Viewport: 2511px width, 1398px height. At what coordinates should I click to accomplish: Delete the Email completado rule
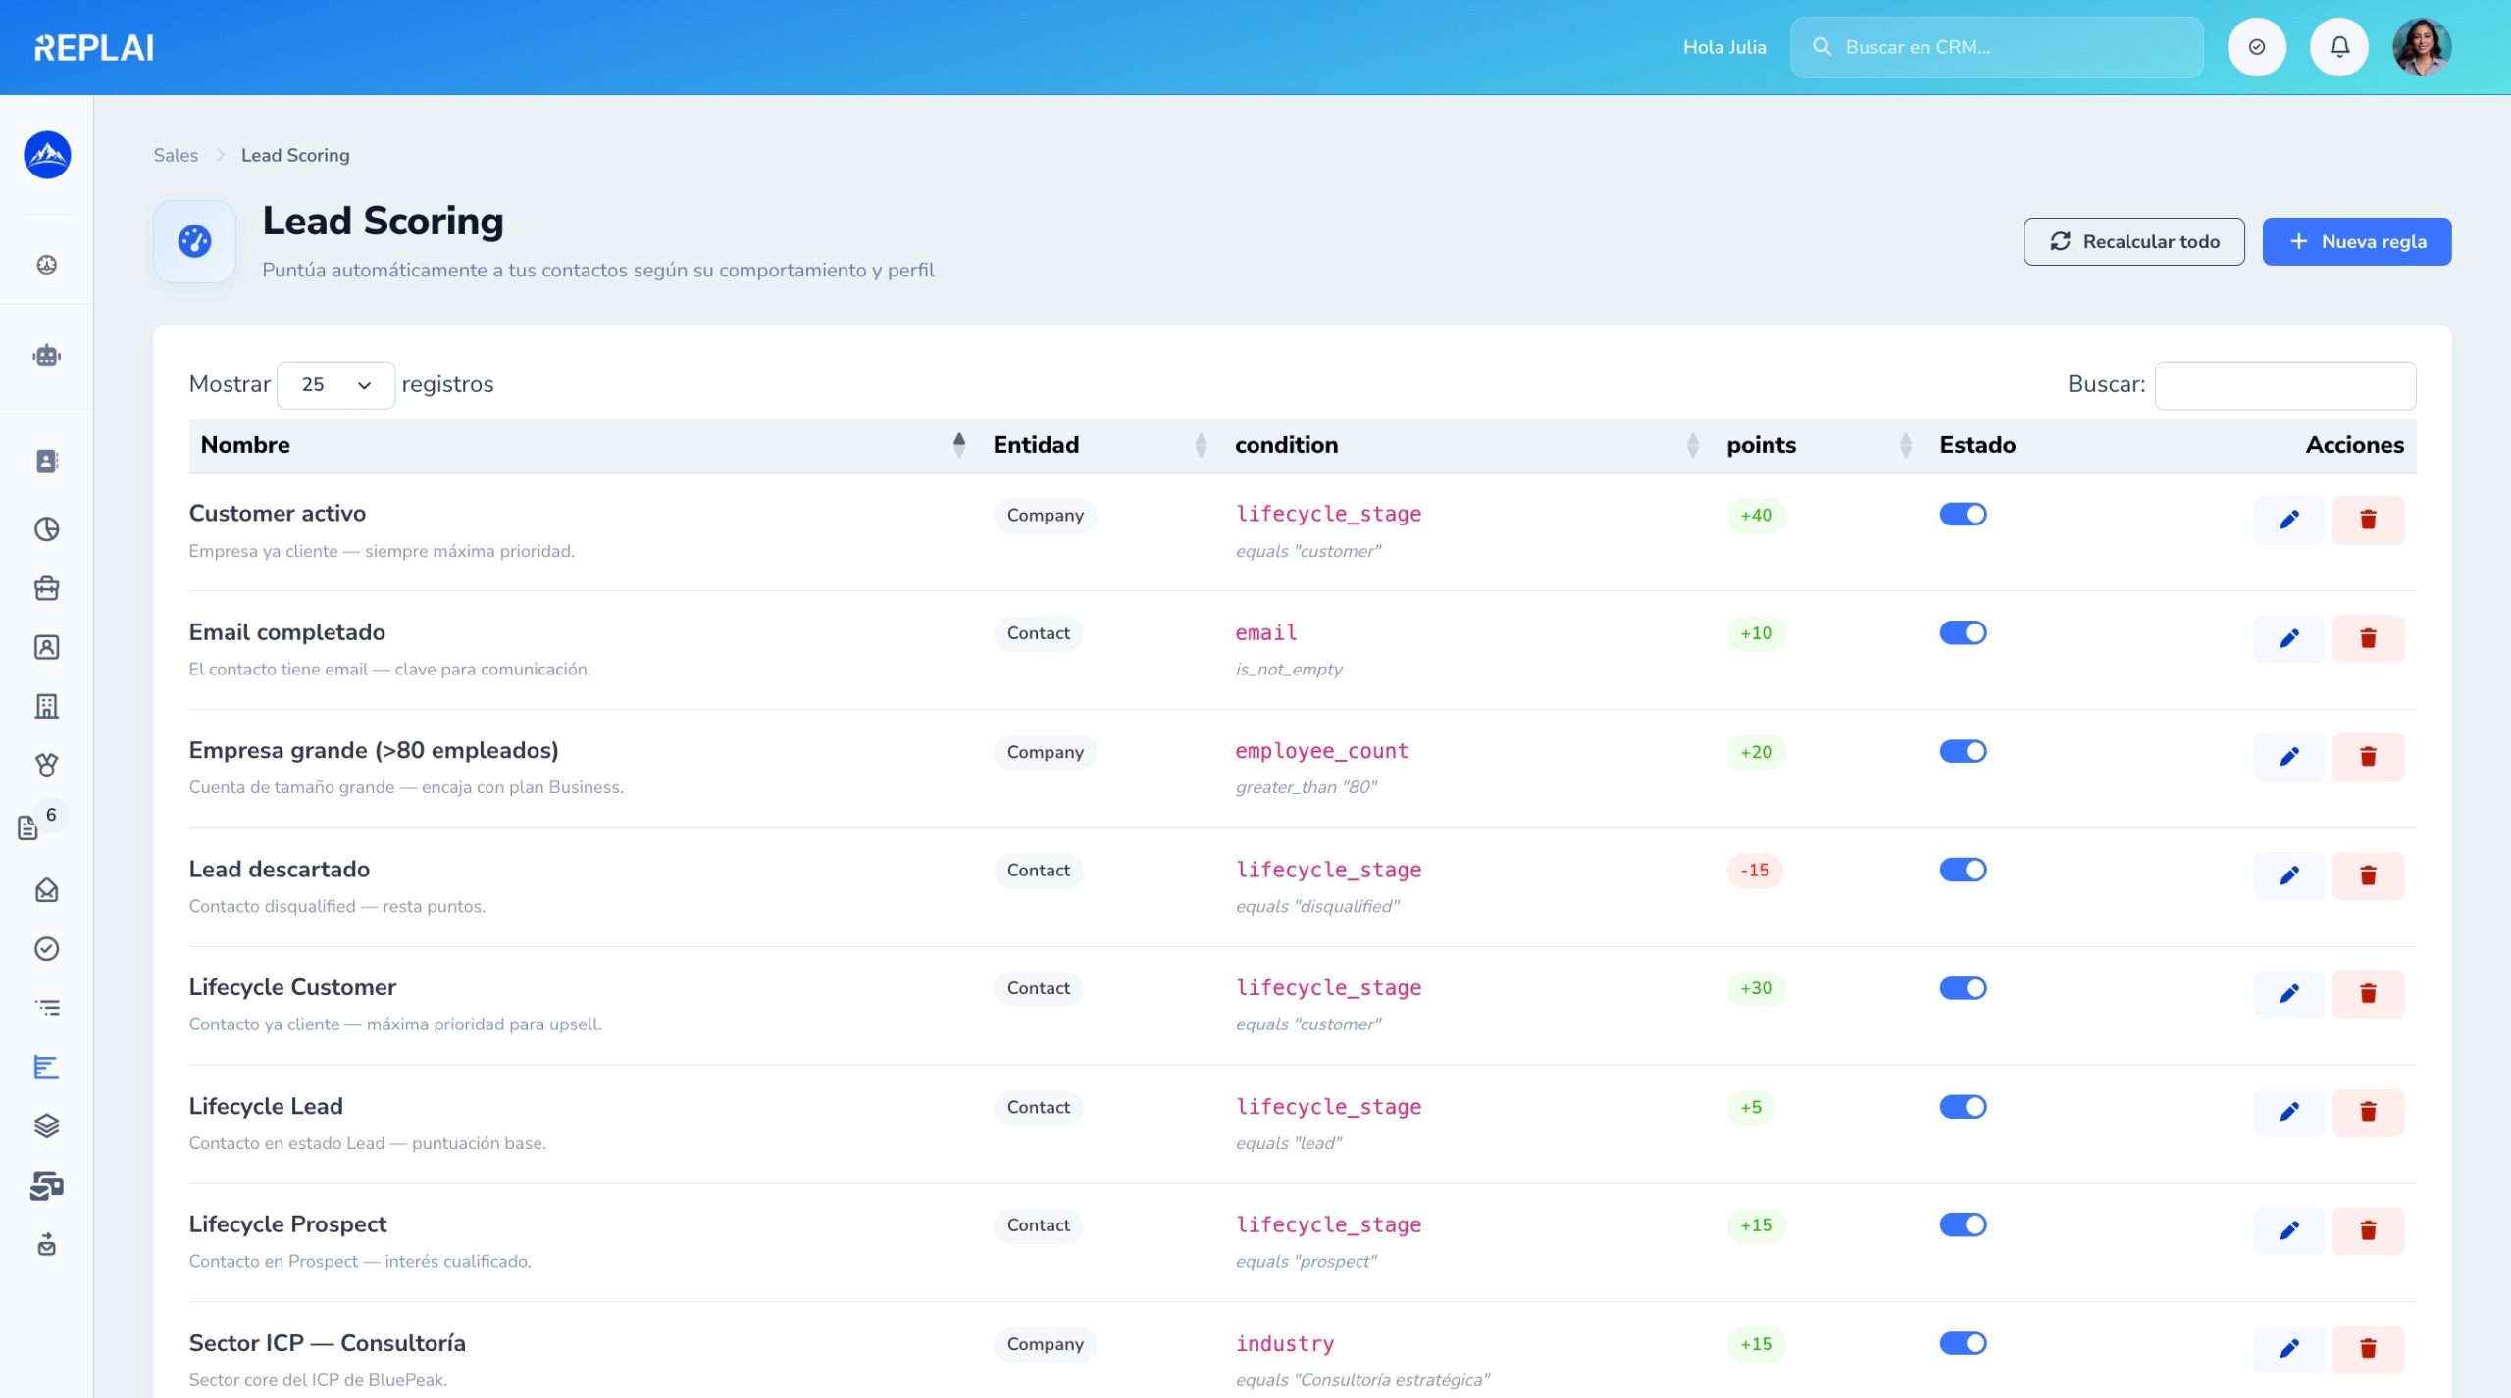[2368, 638]
